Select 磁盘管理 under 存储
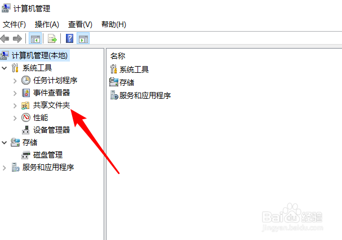This screenshot has width=342, height=240. click(48, 155)
